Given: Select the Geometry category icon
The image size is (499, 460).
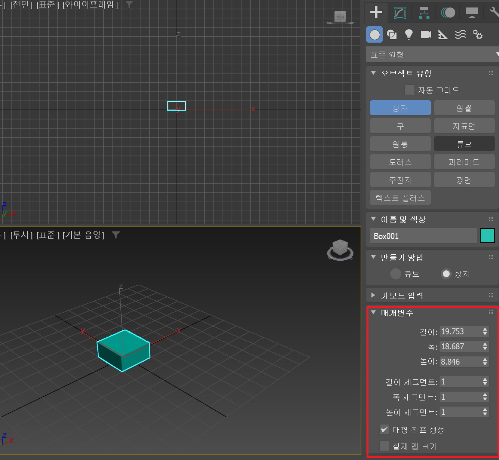Looking at the screenshot, I should [x=374, y=35].
